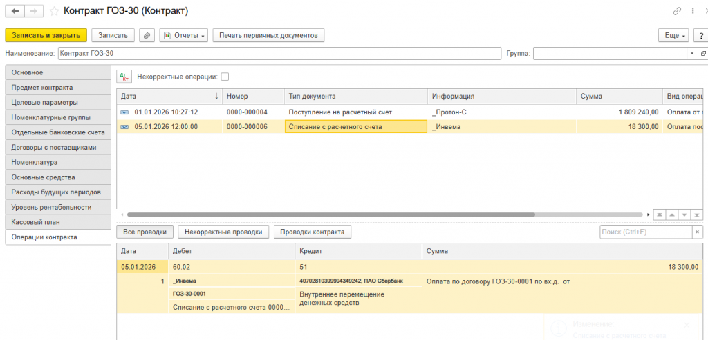
Task: Open the Отчеты dropdown menu
Action: (184, 35)
